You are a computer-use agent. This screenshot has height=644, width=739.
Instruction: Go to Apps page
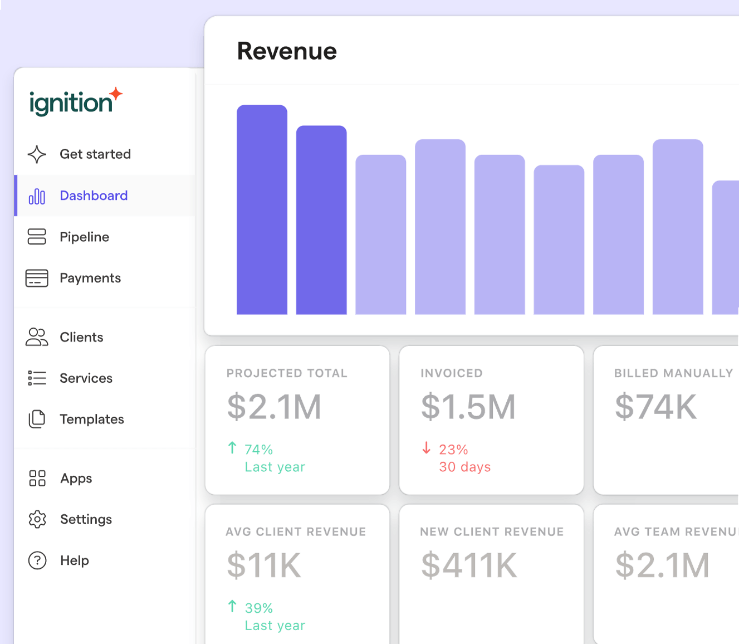tap(105, 478)
